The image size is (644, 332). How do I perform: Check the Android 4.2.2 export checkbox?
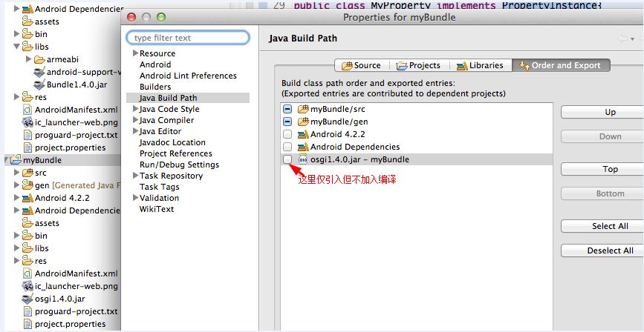287,134
